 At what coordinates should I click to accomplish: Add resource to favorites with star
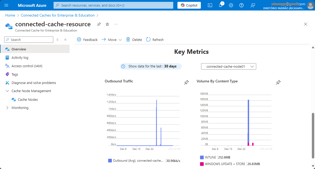107,24
